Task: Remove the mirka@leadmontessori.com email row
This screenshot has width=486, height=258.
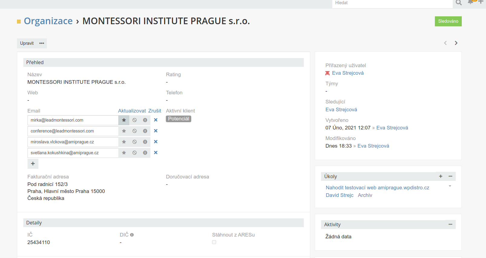Action: click(156, 120)
